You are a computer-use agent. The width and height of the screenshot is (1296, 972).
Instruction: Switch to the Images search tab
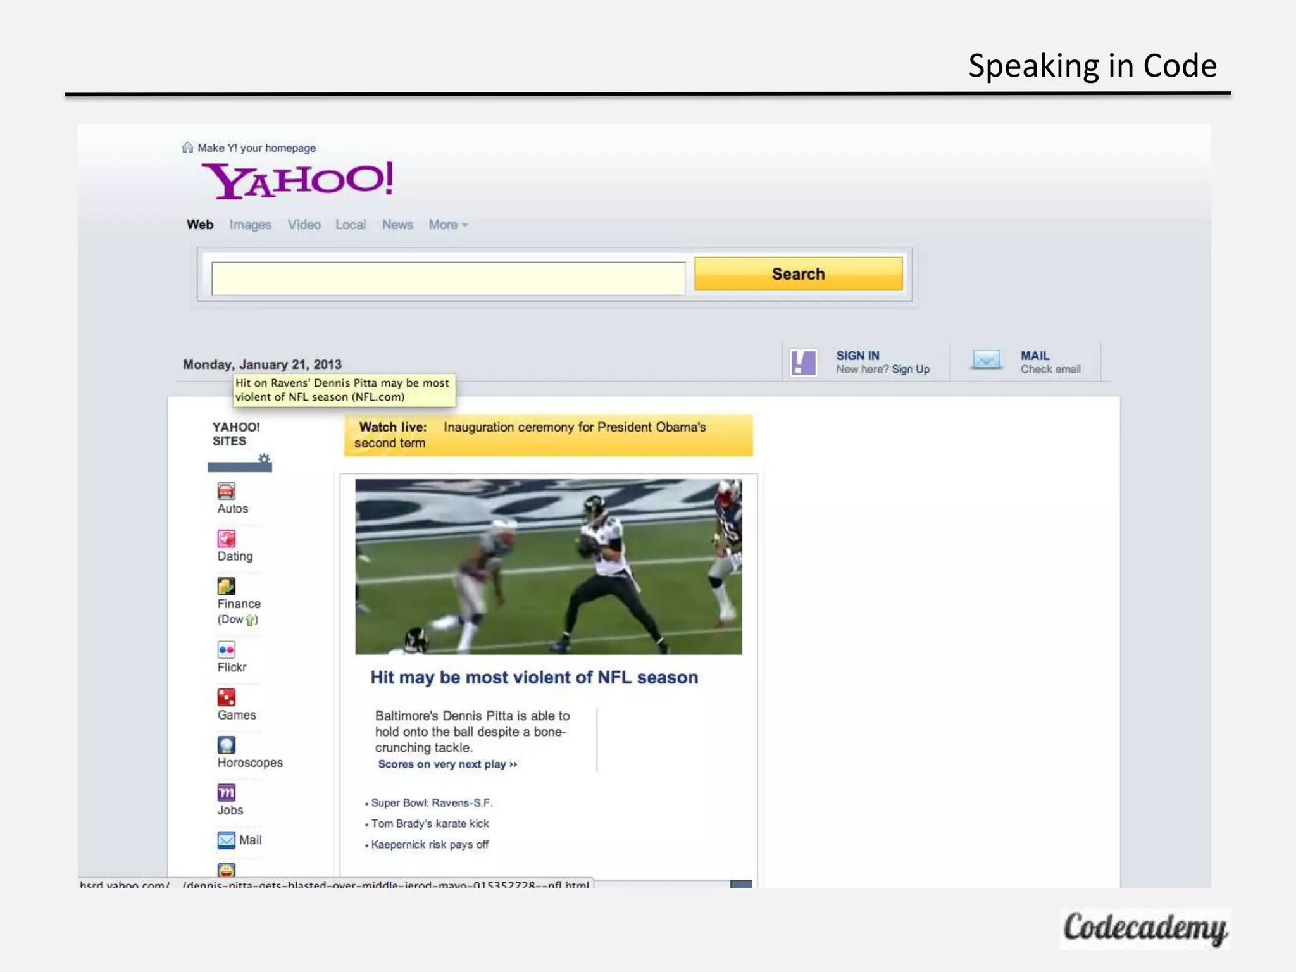click(x=250, y=225)
